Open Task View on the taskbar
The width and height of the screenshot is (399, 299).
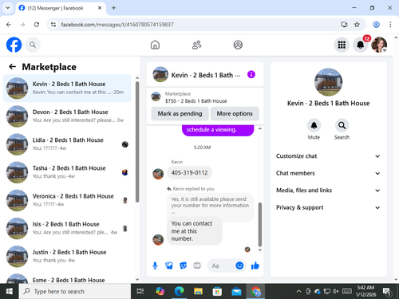(x=140, y=291)
